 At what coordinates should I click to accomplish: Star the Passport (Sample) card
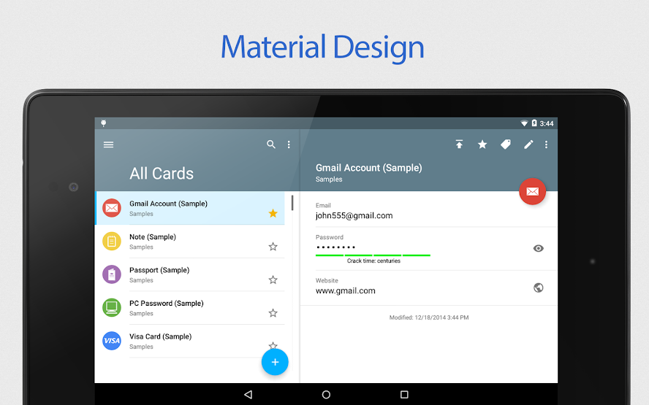coord(273,279)
